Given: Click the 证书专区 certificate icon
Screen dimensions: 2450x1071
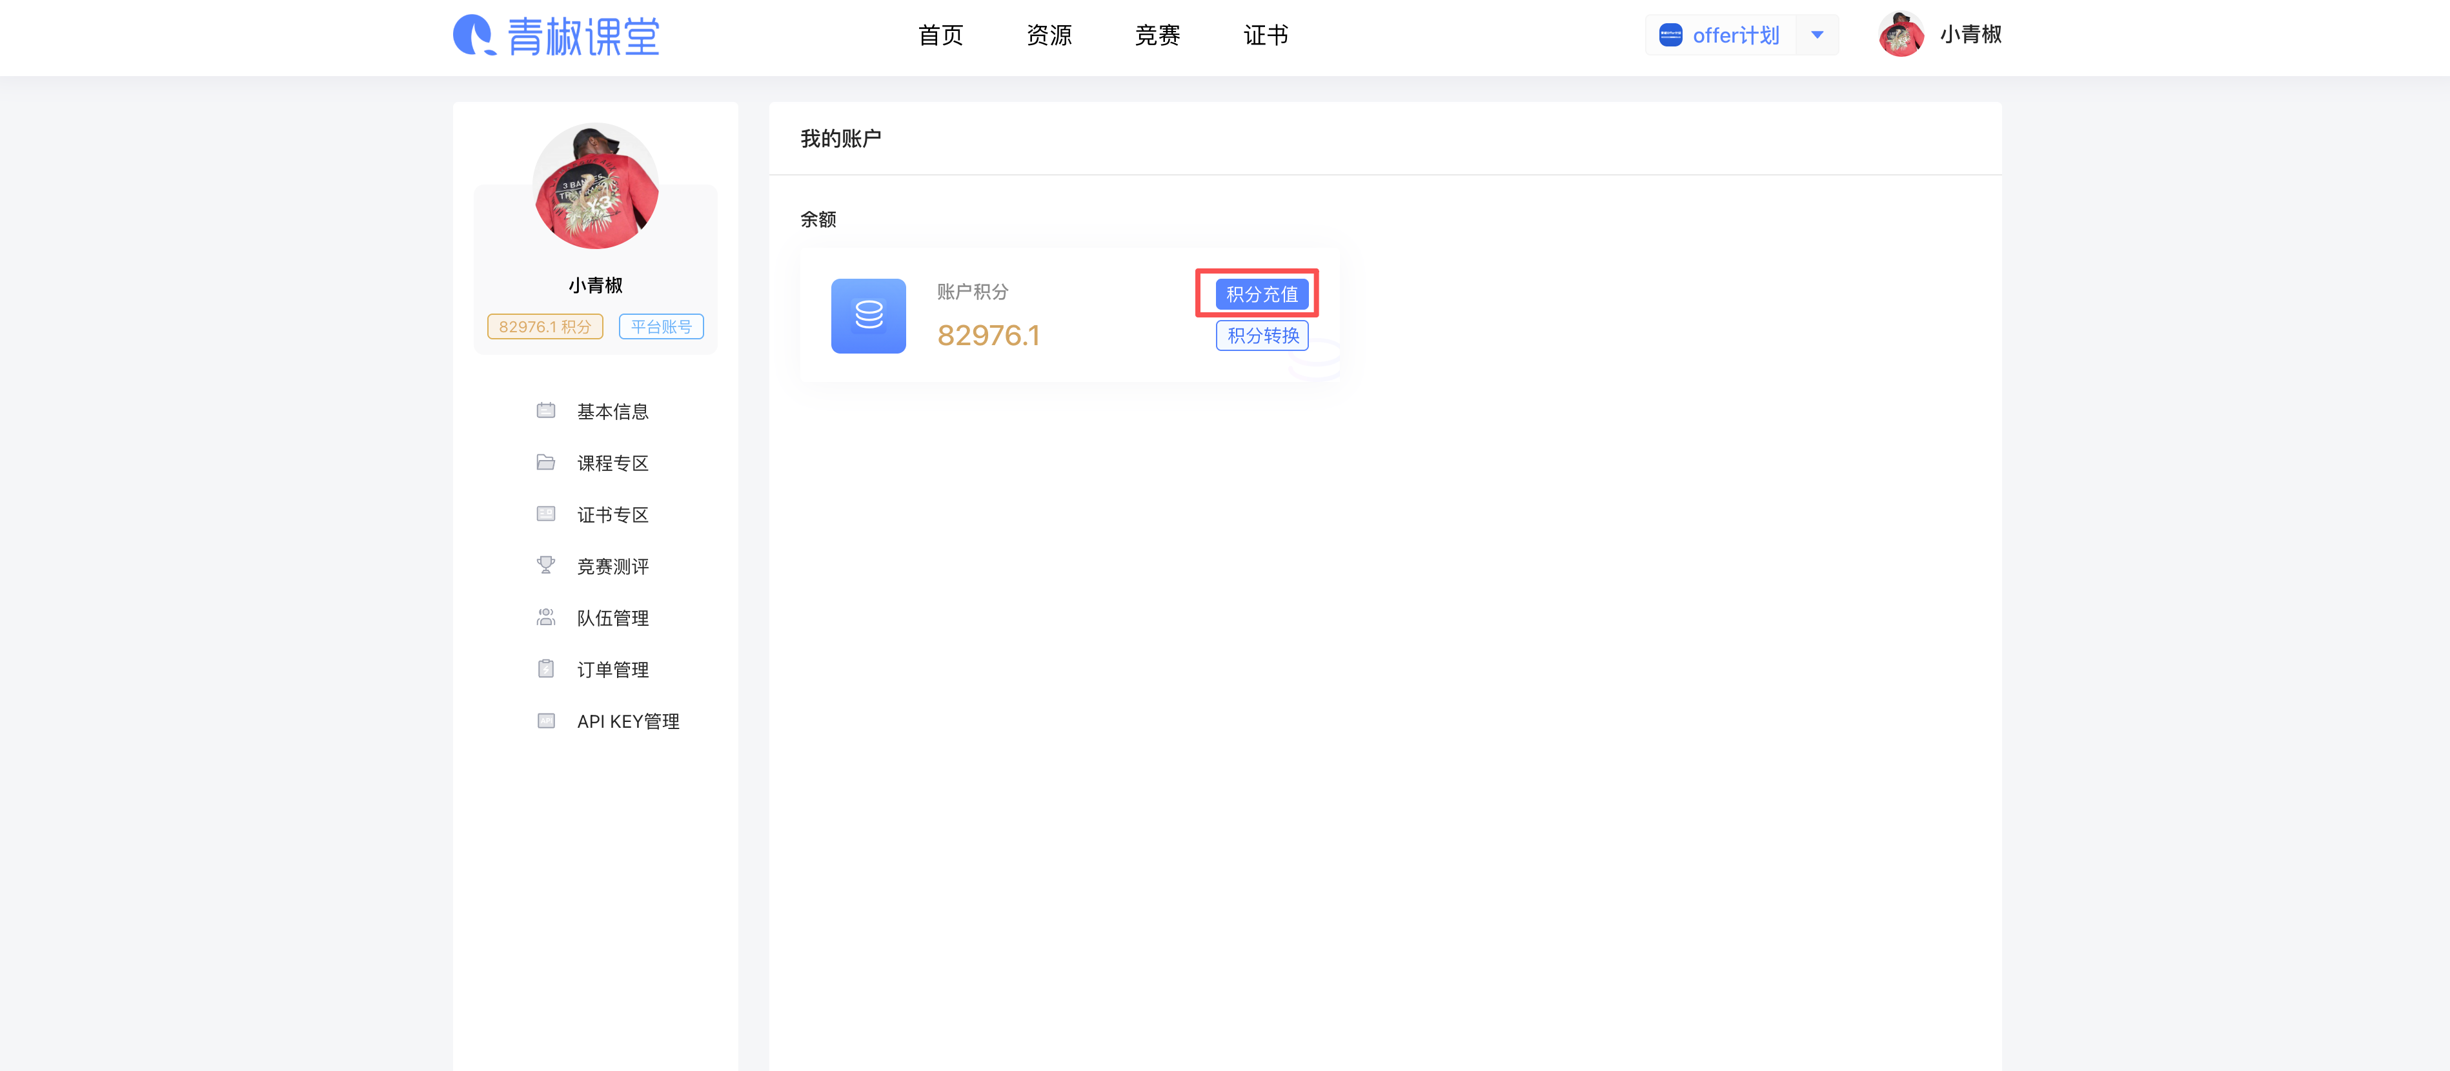Looking at the screenshot, I should 546,515.
